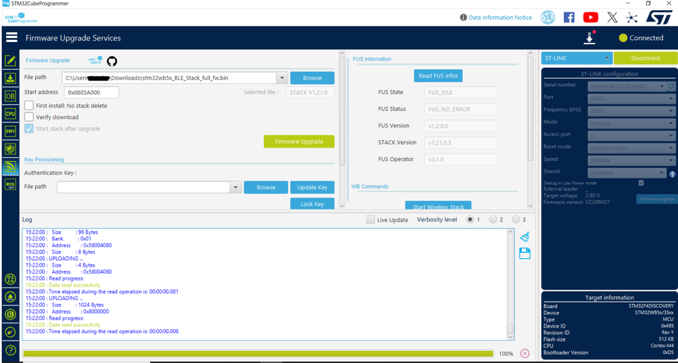Image resolution: width=678 pixels, height=363 pixels.
Task: Cancel operation with progress bar X icon
Action: [x=525, y=354]
